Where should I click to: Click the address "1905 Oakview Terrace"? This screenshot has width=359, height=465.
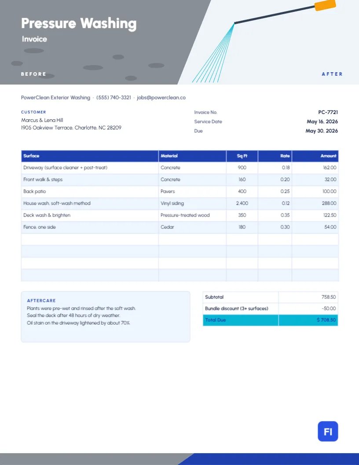(47, 128)
